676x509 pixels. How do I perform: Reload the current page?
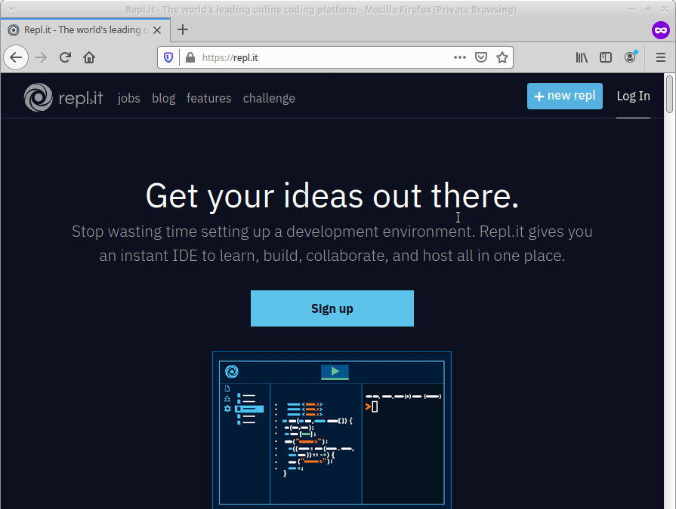coord(65,57)
